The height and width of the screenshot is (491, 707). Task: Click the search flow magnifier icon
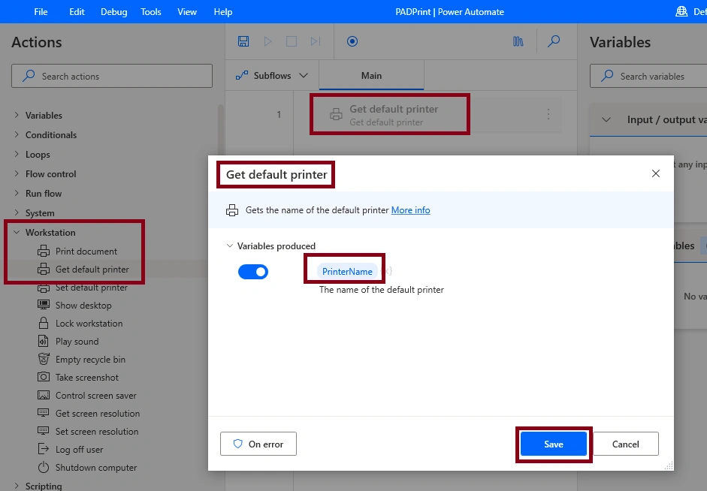[x=554, y=41]
